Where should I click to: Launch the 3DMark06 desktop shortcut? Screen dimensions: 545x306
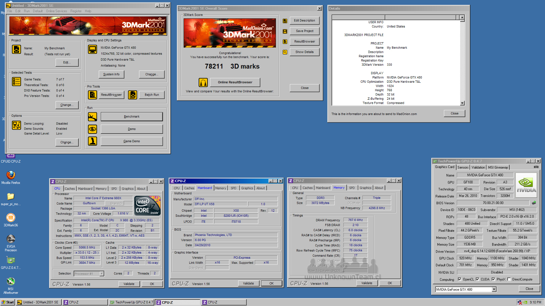(11, 218)
